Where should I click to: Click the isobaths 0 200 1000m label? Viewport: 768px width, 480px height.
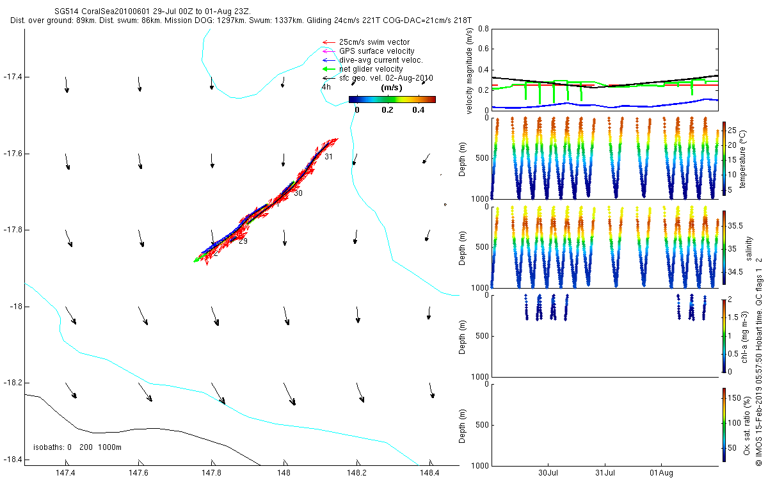(x=77, y=447)
